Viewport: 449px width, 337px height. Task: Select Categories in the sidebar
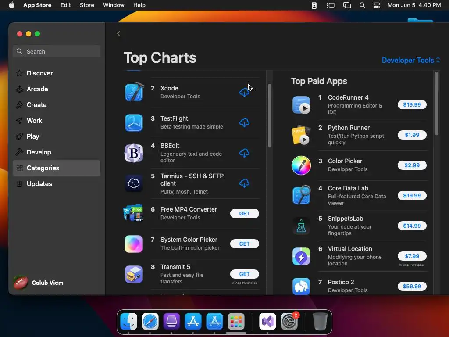(x=57, y=168)
